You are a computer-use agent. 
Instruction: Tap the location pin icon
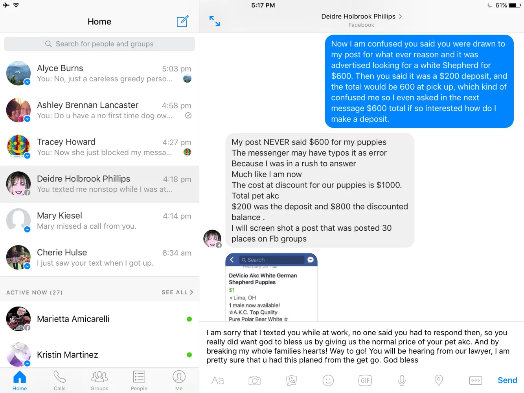[439, 380]
